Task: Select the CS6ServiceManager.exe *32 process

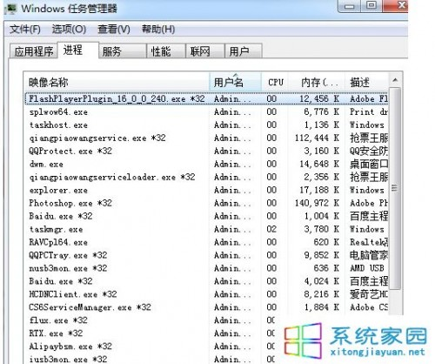Action: 207,307
